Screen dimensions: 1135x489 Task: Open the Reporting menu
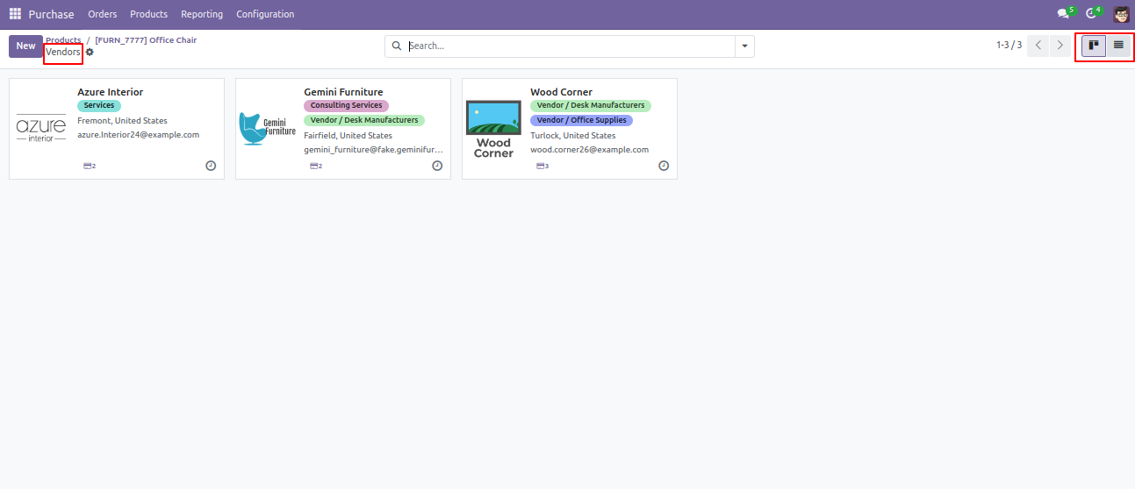pos(202,14)
